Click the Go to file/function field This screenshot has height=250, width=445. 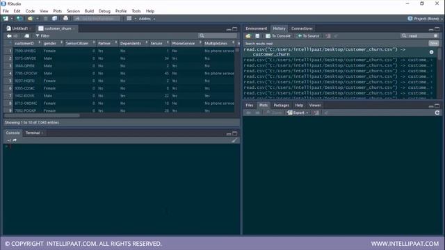pyautogui.click(x=97, y=19)
